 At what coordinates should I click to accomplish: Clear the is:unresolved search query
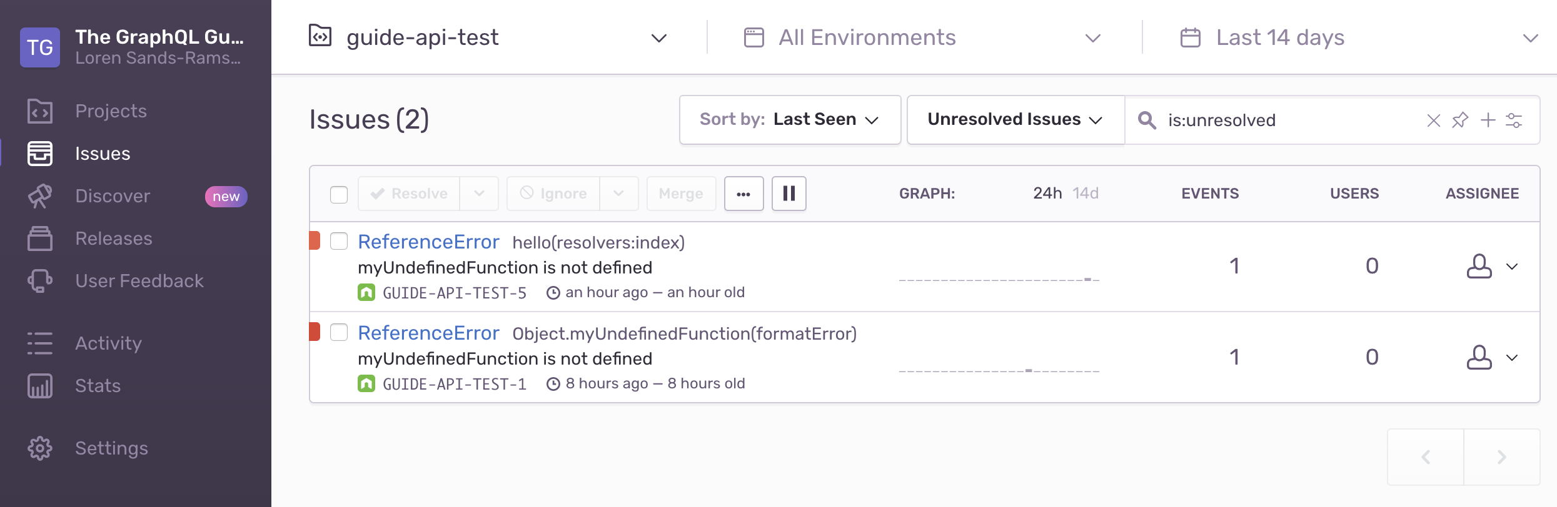(1434, 120)
